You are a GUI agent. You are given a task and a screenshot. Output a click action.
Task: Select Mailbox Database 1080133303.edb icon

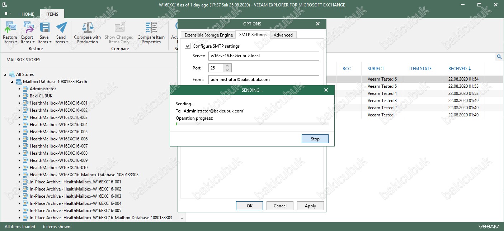[19, 82]
